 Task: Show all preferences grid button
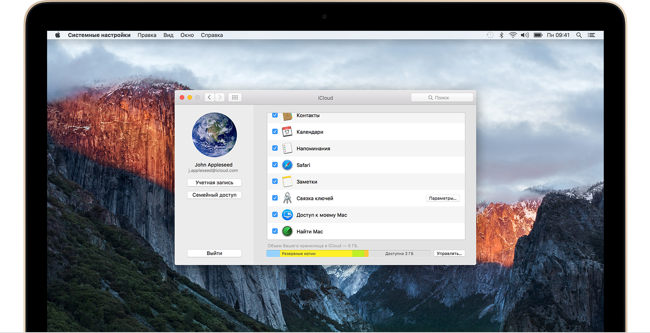point(235,97)
